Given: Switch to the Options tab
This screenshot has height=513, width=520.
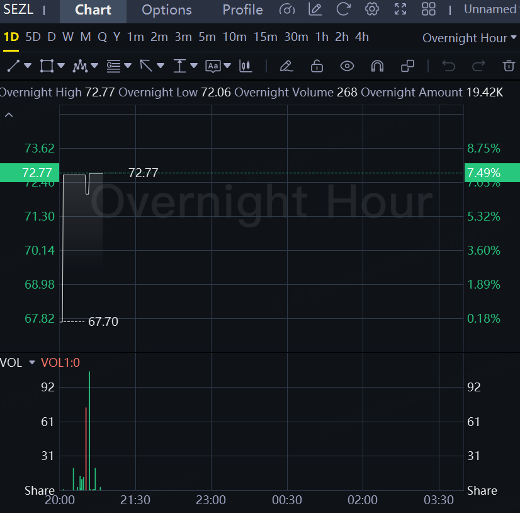Looking at the screenshot, I should (167, 10).
